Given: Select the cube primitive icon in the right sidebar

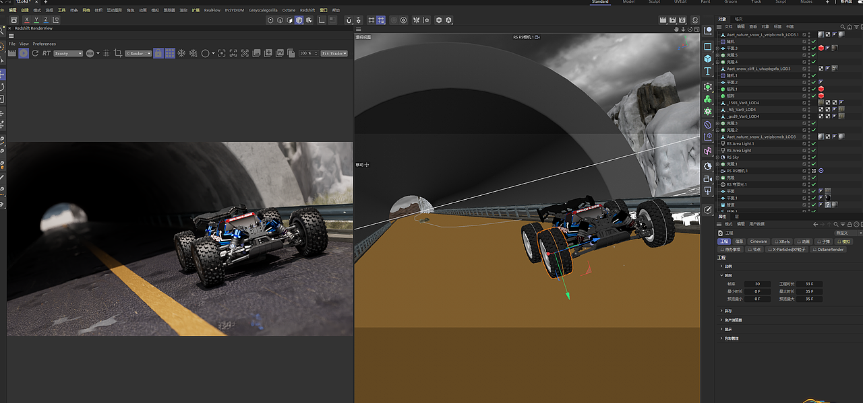Looking at the screenshot, I should 709,60.
